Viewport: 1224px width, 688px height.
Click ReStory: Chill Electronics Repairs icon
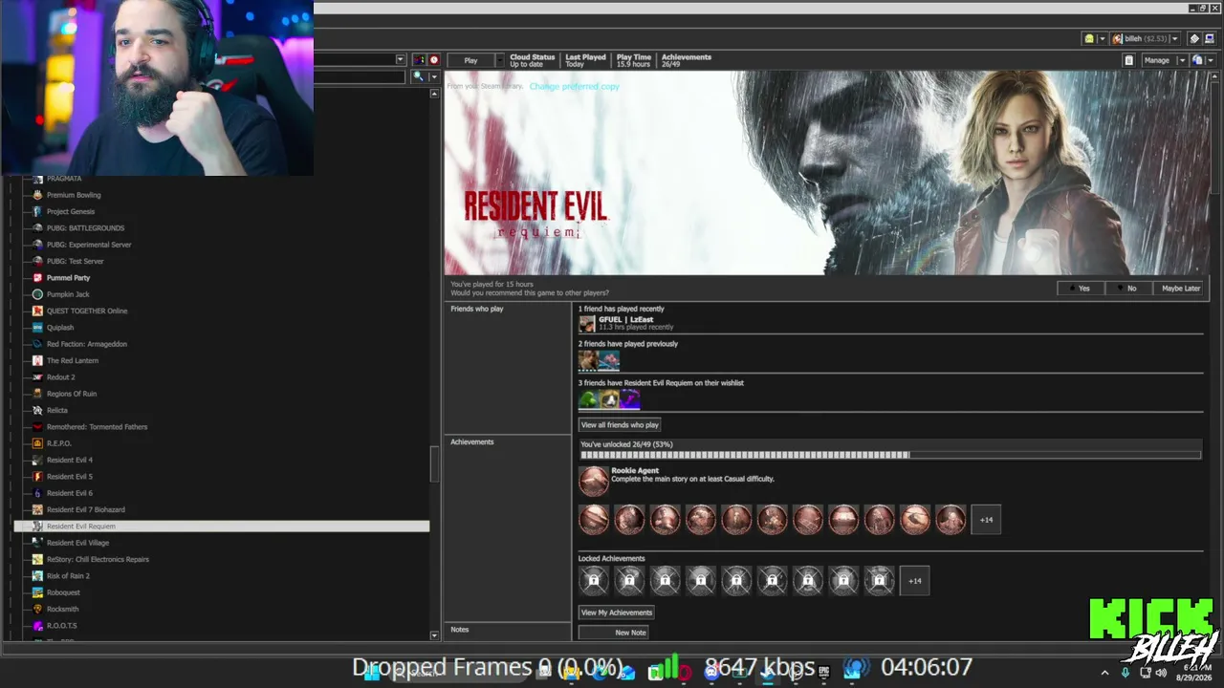(37, 559)
